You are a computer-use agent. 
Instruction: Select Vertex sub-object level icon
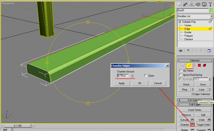(x=184, y=65)
